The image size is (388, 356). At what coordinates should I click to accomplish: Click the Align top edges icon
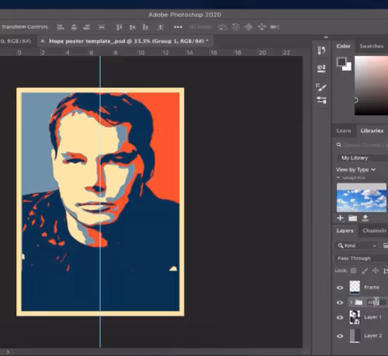coord(120,27)
